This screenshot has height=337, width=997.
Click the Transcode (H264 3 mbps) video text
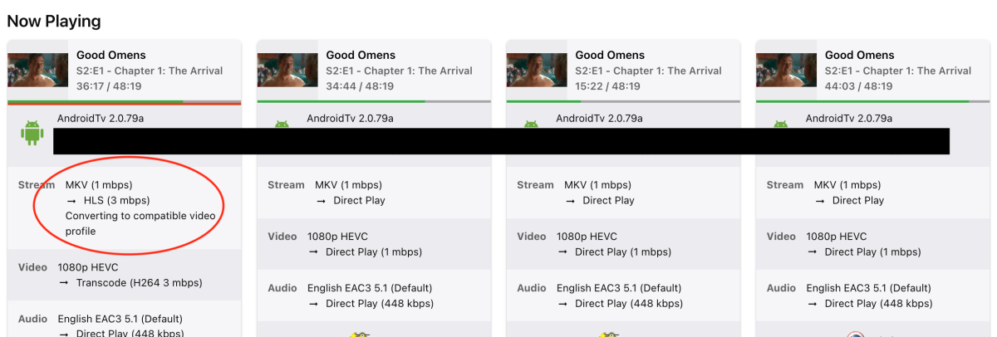pos(138,282)
